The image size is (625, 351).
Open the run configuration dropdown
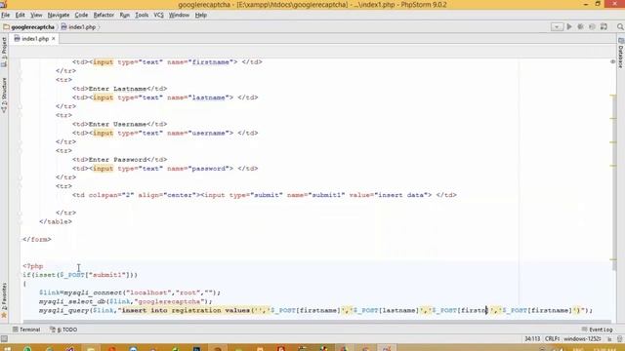click(x=557, y=26)
